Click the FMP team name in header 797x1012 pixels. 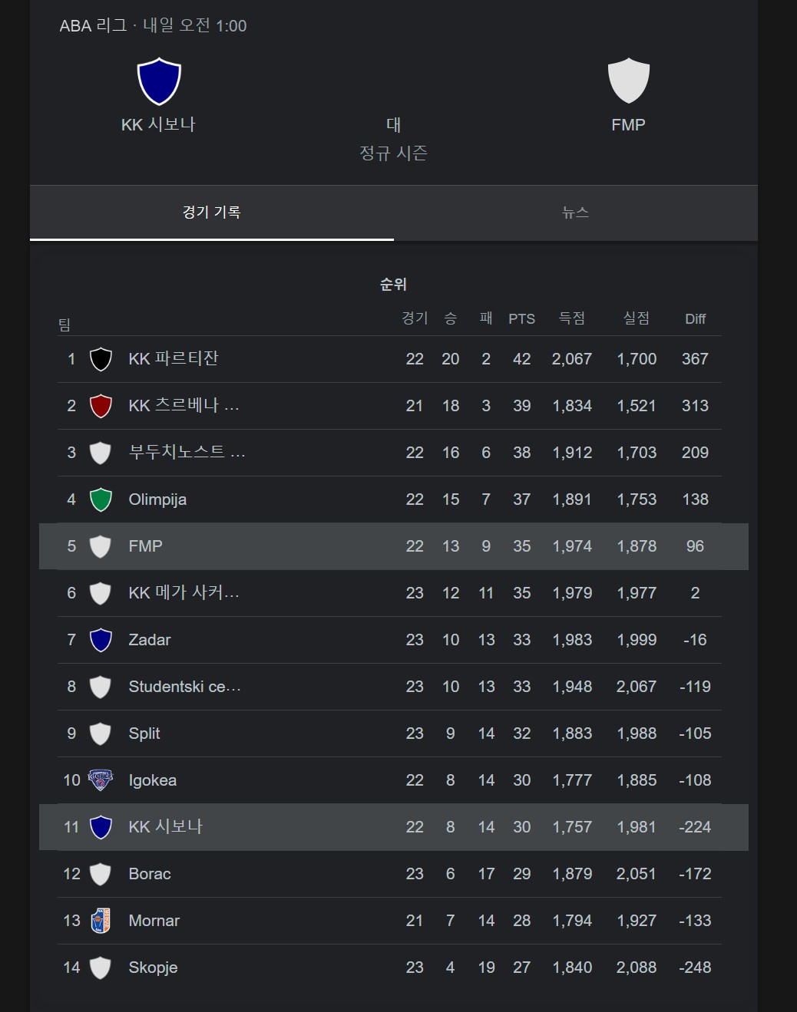point(628,125)
